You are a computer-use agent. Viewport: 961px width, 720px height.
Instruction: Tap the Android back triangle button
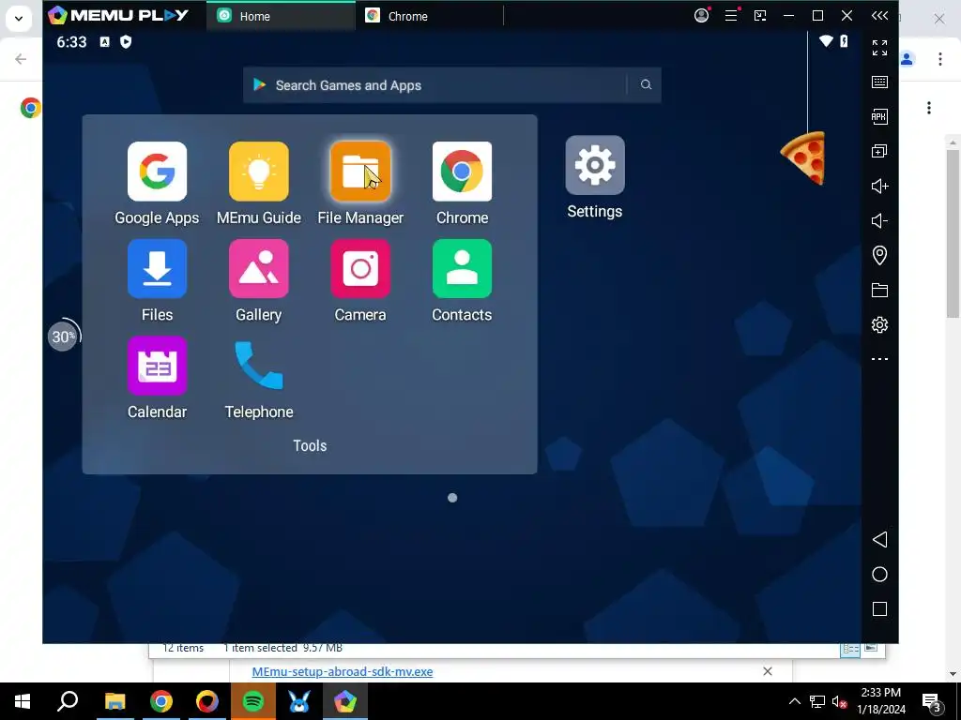click(879, 539)
